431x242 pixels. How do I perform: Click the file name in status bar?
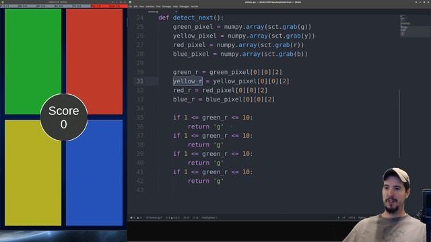154,218
